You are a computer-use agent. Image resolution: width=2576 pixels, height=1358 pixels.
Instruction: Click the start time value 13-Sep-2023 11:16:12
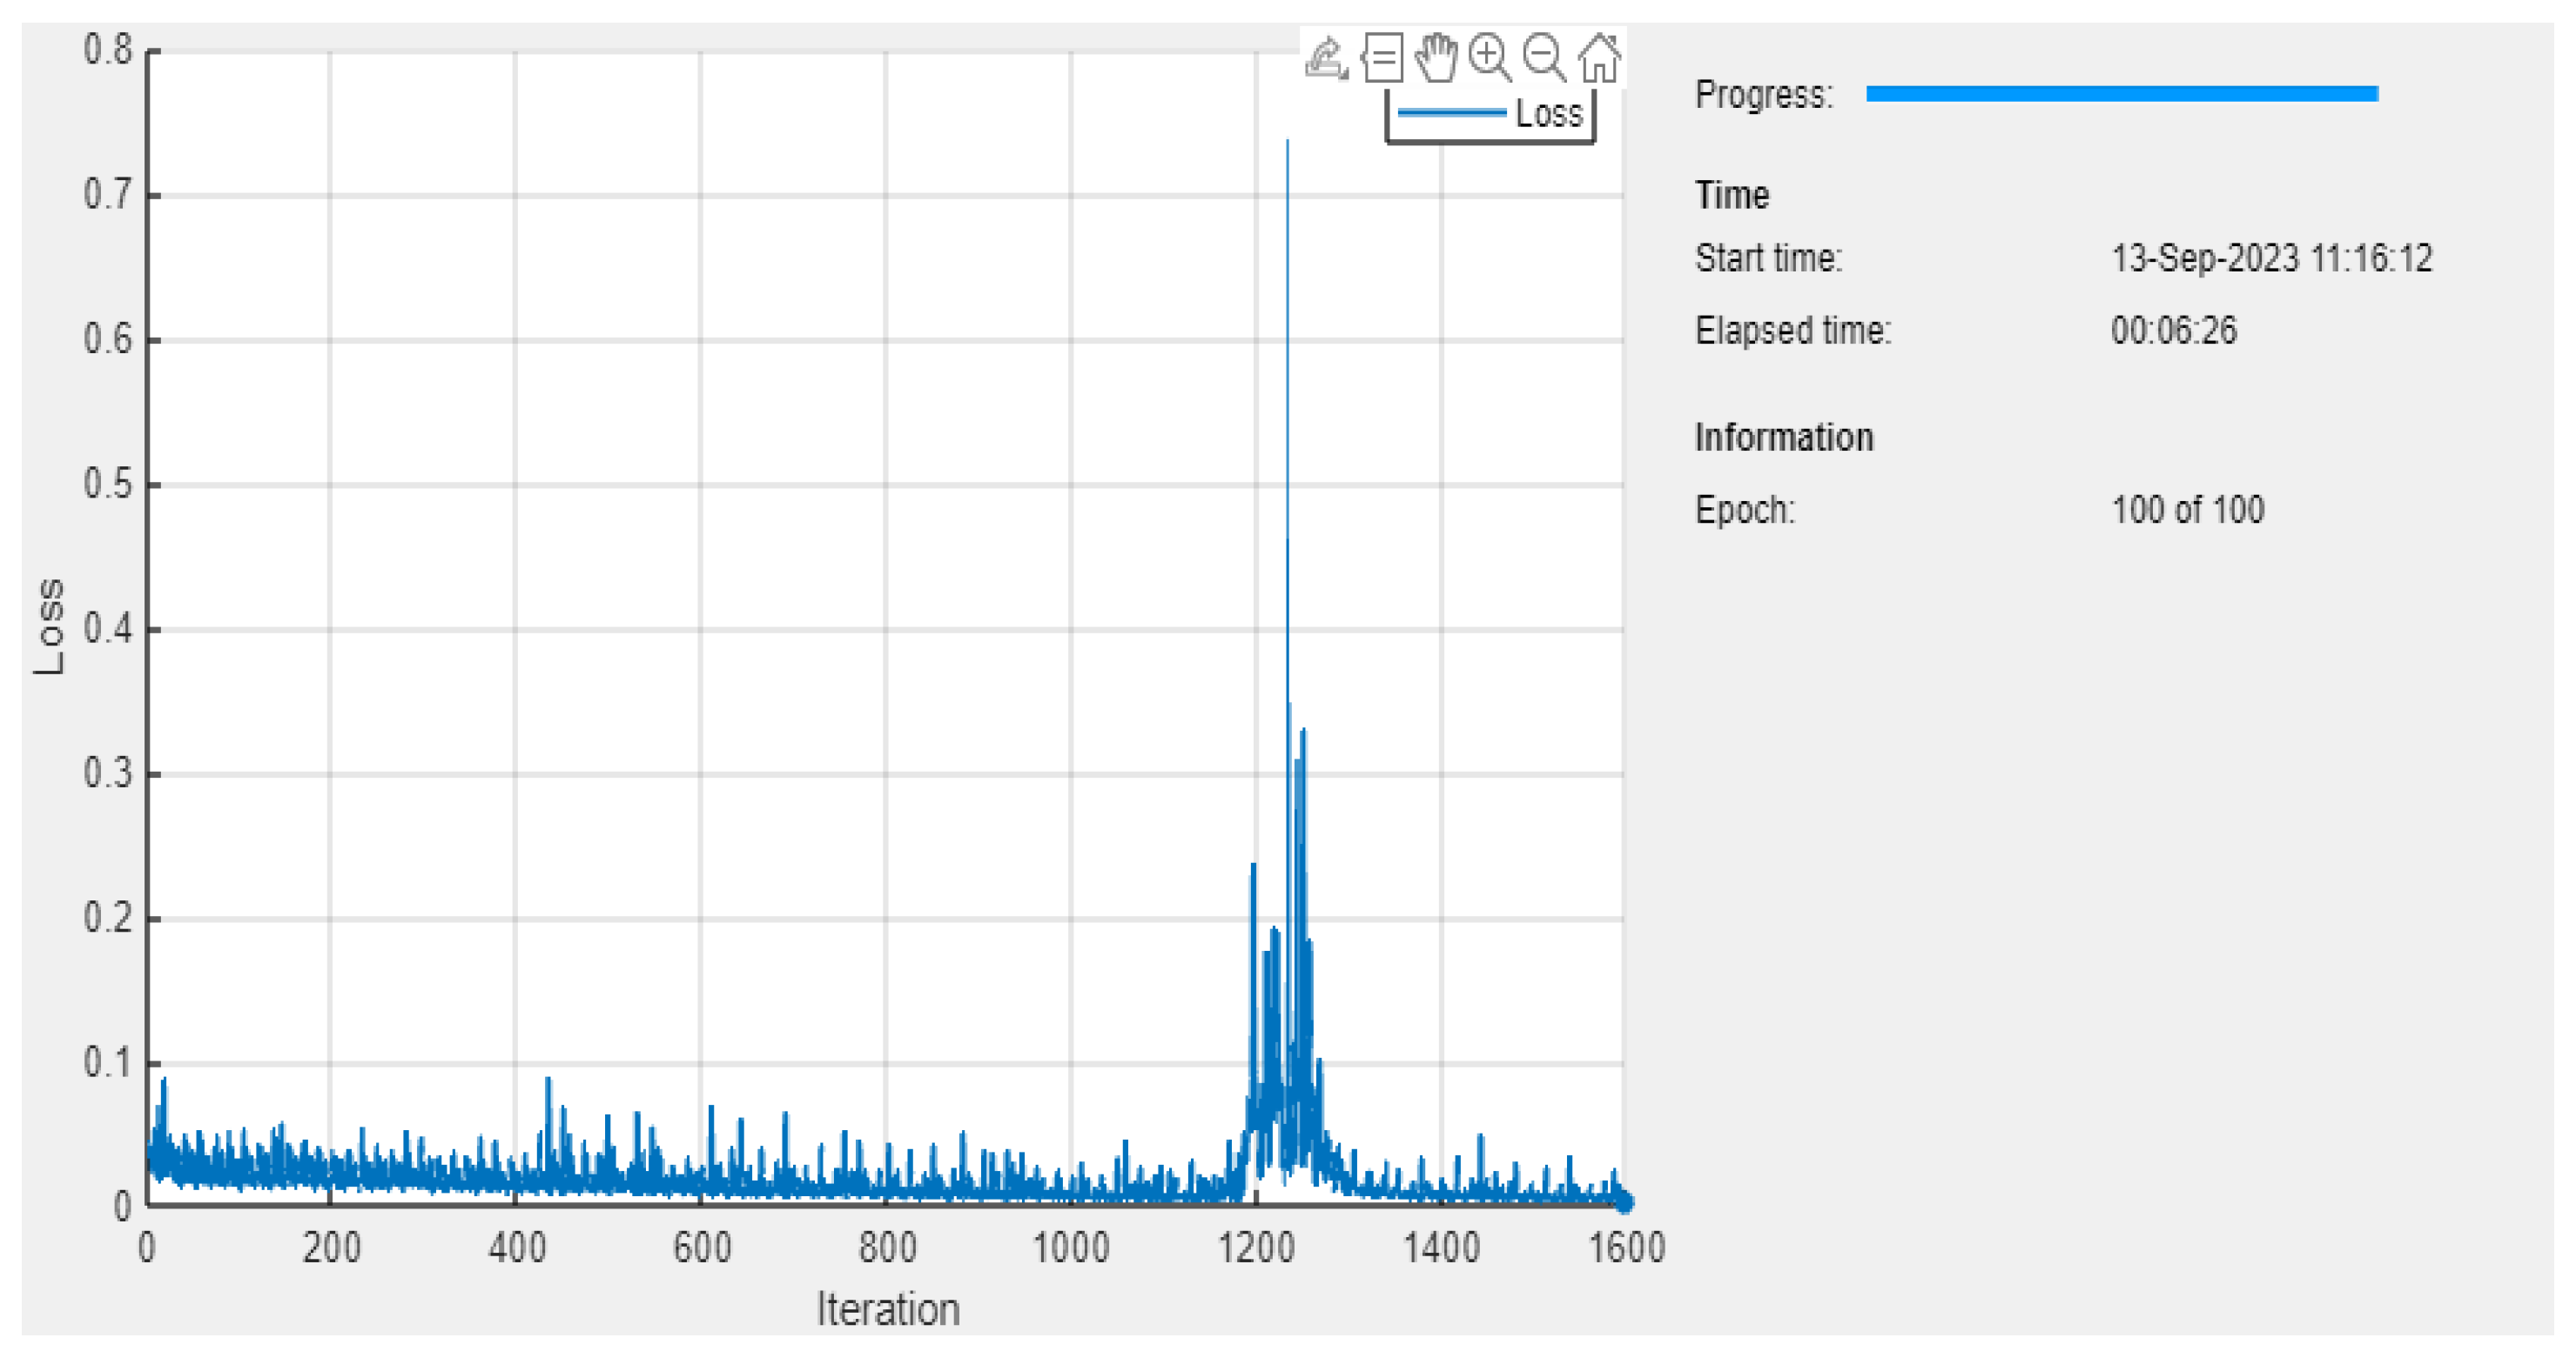[2271, 258]
